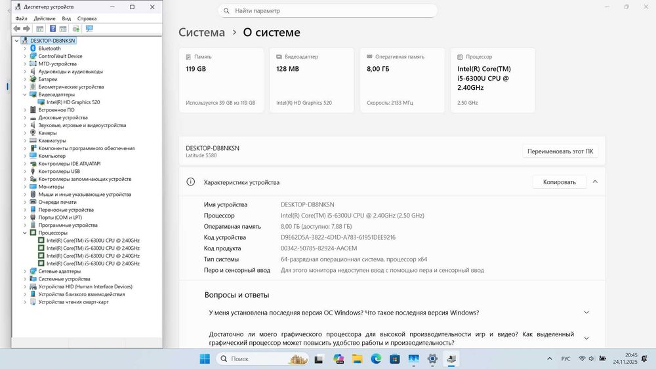Viewport: 656px width, 369px height.
Task: Collapse the Характеристики устройства section chevron
Action: point(595,182)
